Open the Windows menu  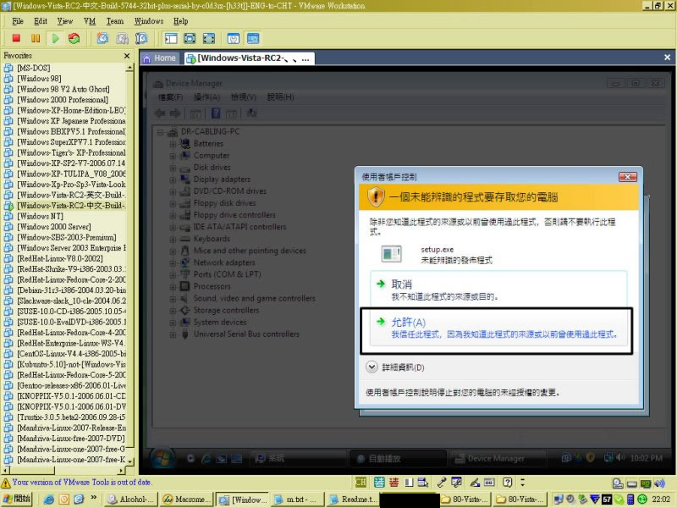pos(149,21)
